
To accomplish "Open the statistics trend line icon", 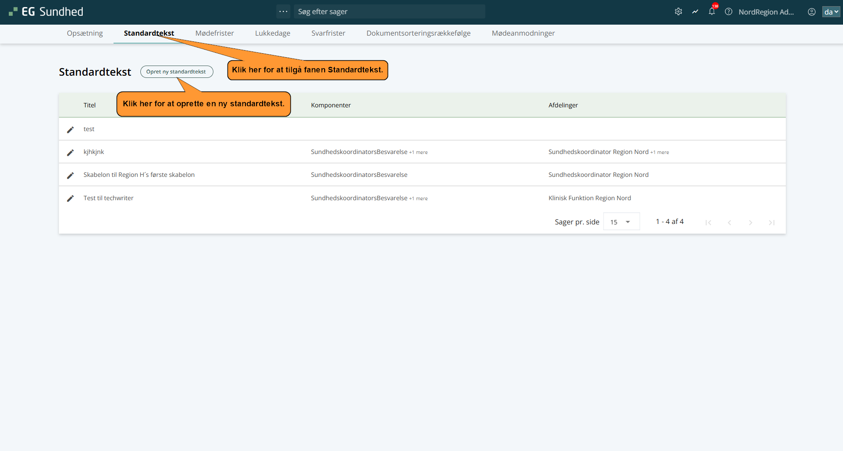I will coord(695,12).
